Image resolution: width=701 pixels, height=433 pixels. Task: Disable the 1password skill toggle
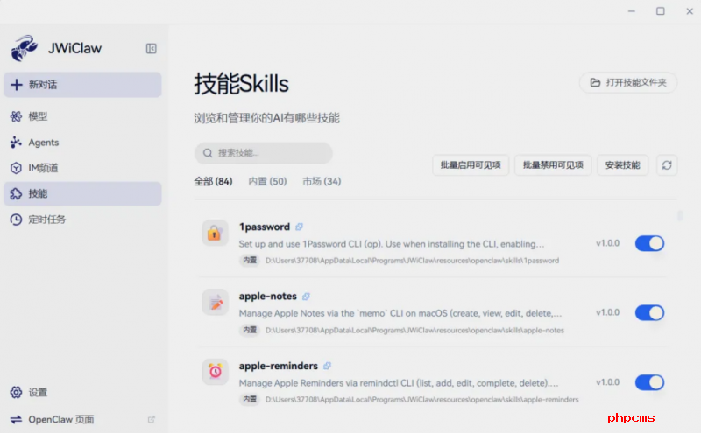point(649,243)
